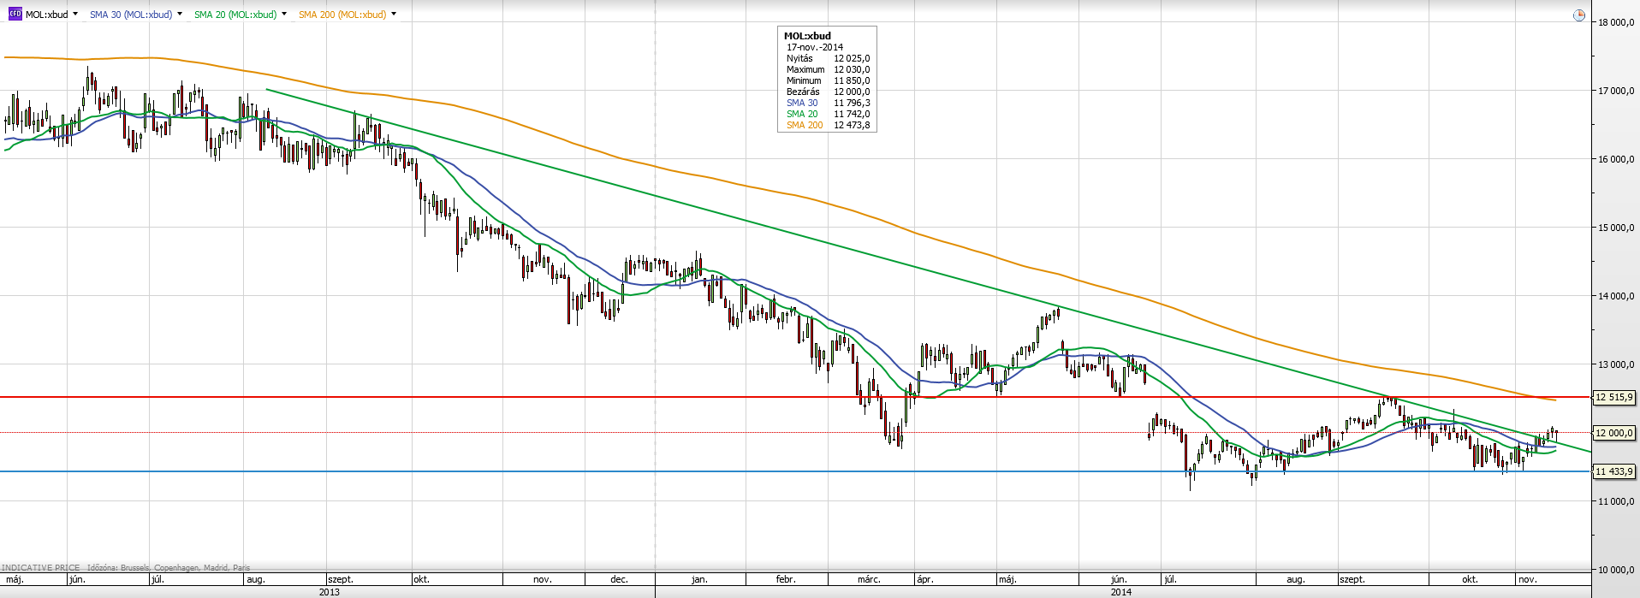This screenshot has height=598, width=1640.
Task: Click the current price 12 000,0 axis tag
Action: 1614,433
